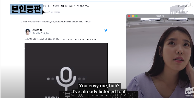Open 브리이에 profile avatar
Viewport: 194px width, 98px height.
click(x=28, y=32)
